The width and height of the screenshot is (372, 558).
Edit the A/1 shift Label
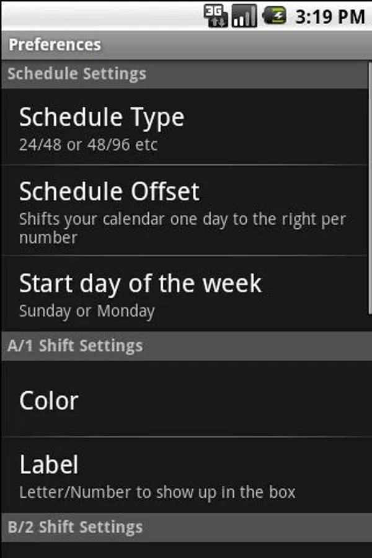point(48,464)
